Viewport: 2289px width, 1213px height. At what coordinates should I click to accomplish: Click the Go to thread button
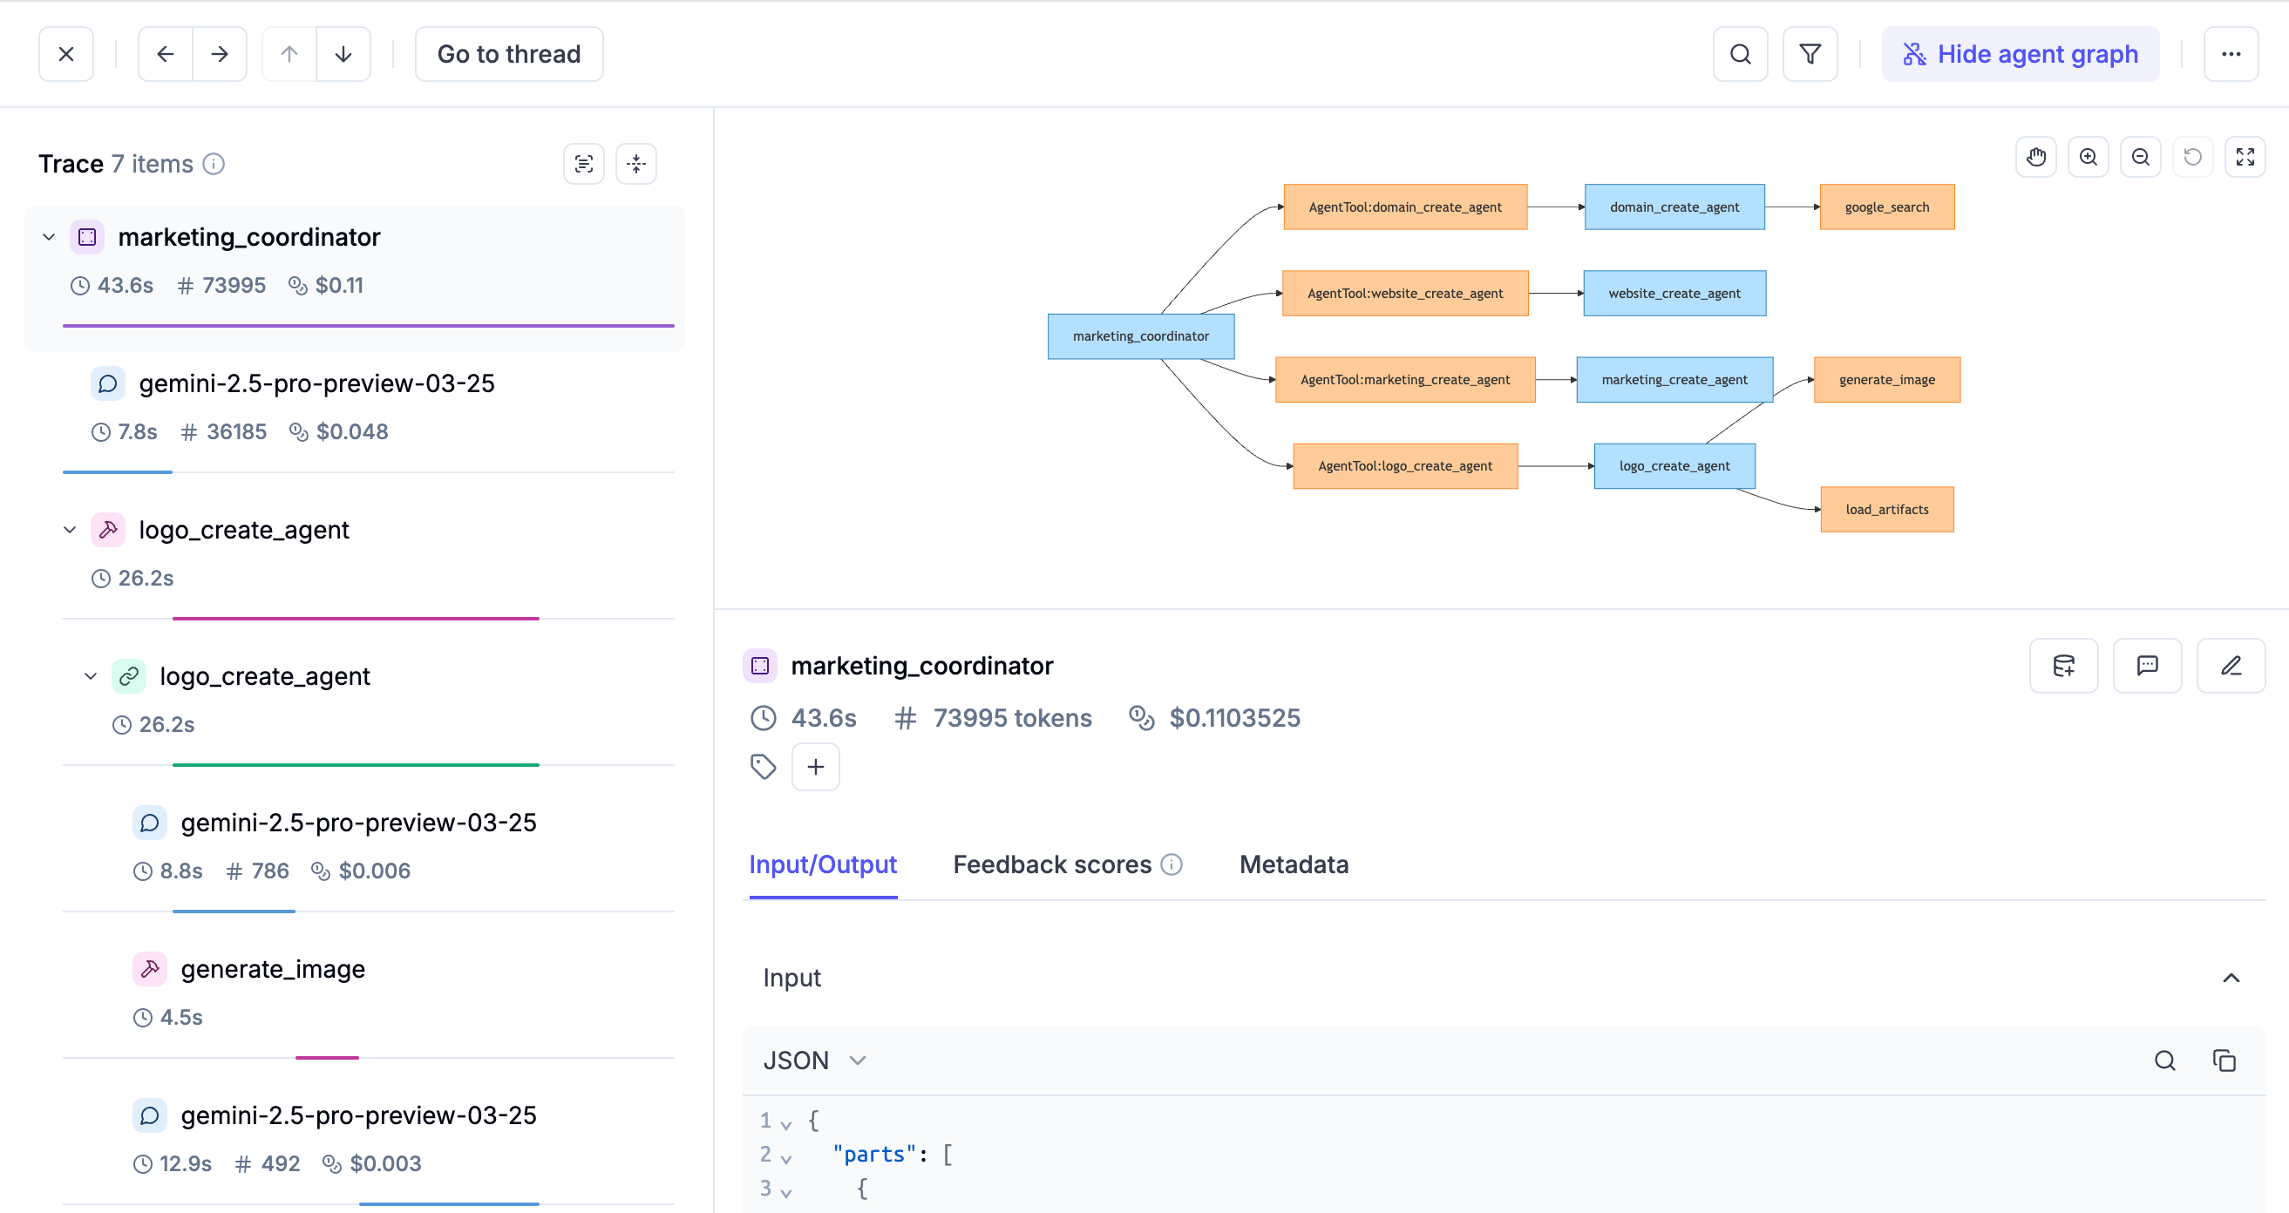pos(509,53)
